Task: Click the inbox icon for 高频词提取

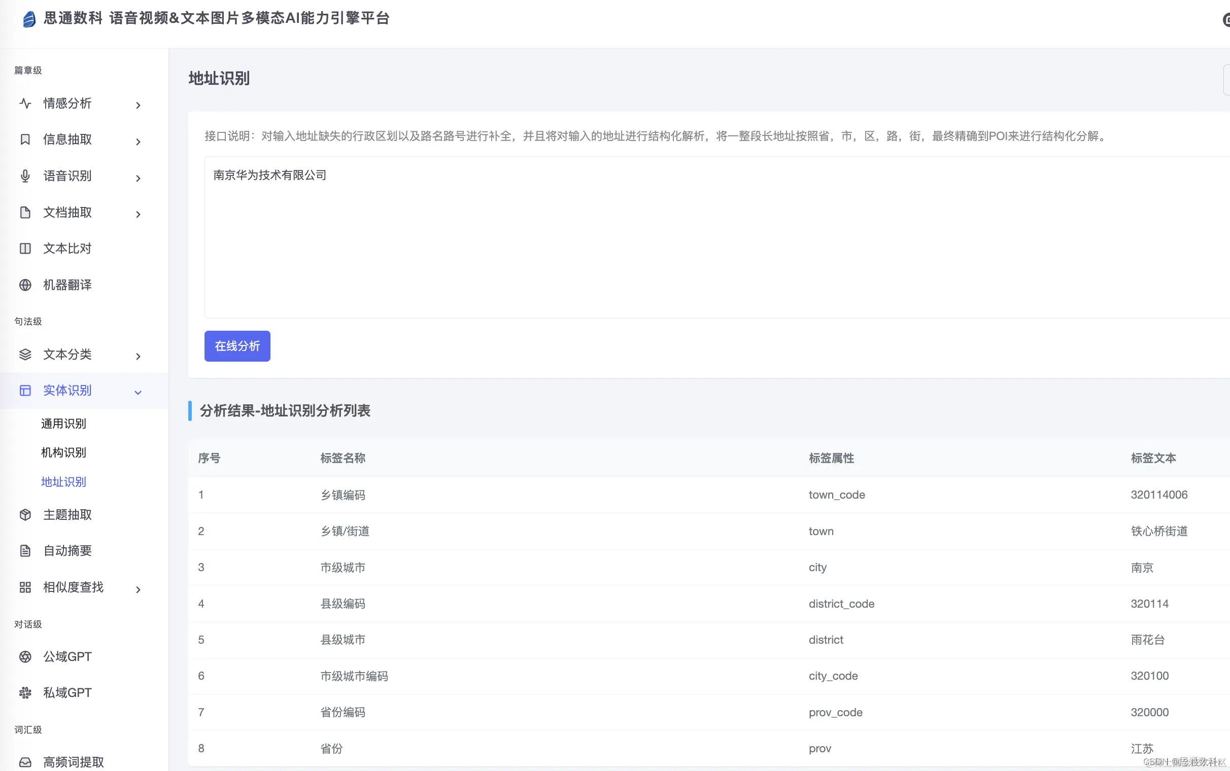Action: point(25,762)
